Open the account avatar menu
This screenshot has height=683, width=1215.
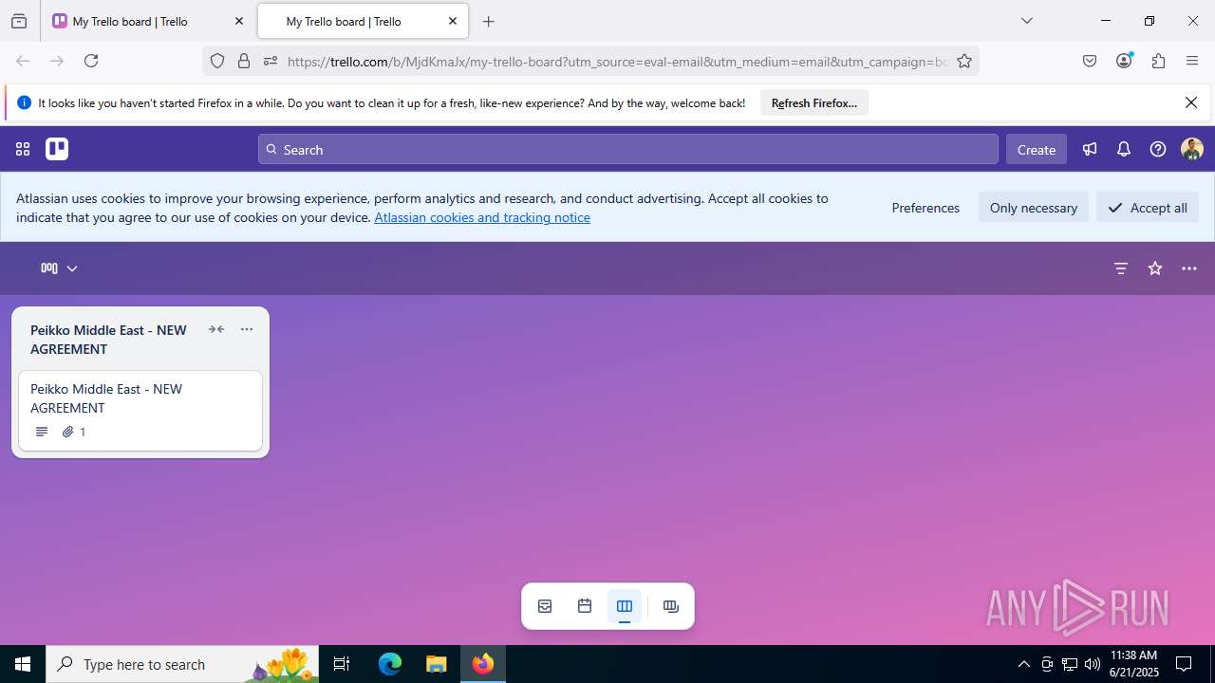1192,149
